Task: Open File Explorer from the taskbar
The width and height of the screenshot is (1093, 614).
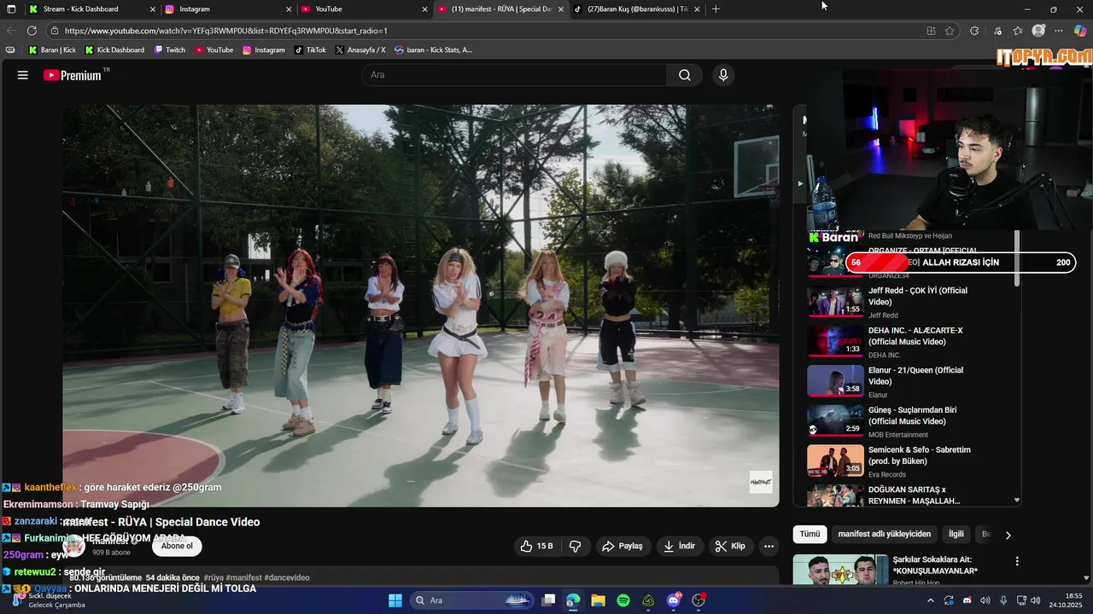Action: click(598, 600)
